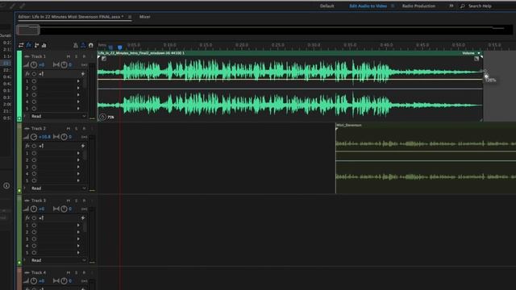Show the EQ view in editor toolbar
Viewport: 516px width, 290px height.
pyautogui.click(x=44, y=45)
